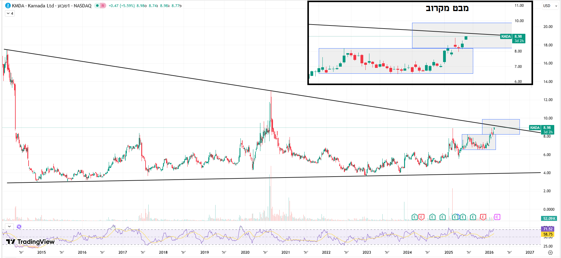Screen dimensions: 561x258
Task: Click the 2024 label on time axis
Action: click(407, 252)
